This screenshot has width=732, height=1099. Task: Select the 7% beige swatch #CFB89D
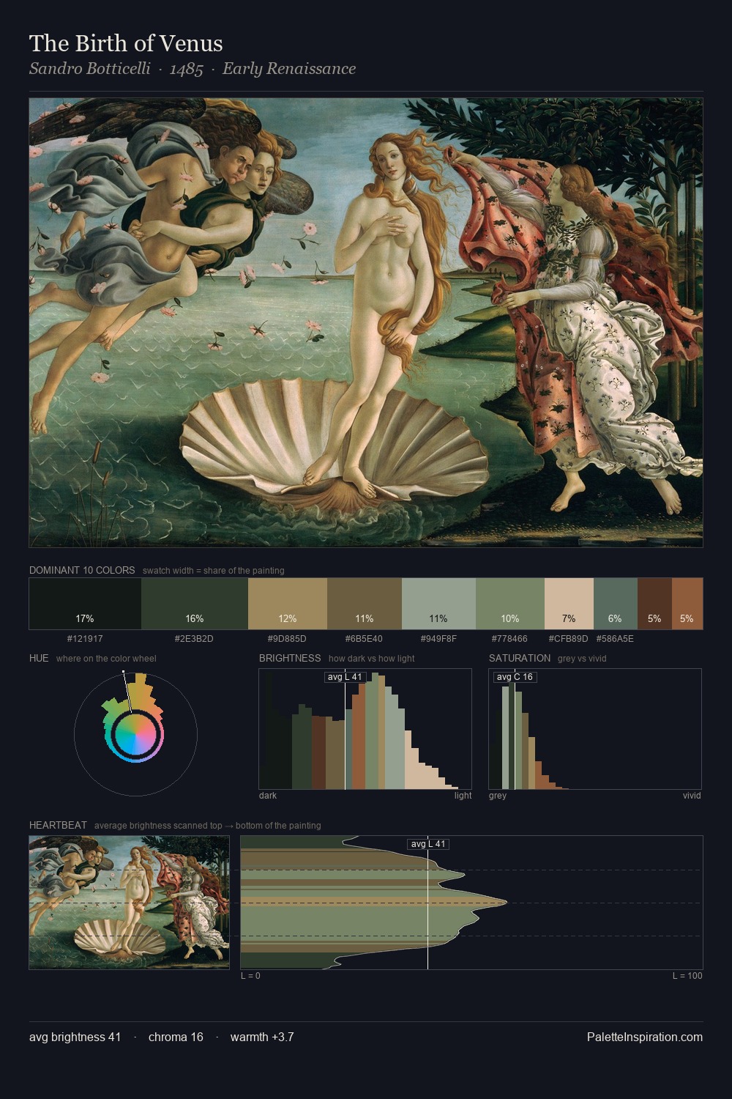click(569, 604)
